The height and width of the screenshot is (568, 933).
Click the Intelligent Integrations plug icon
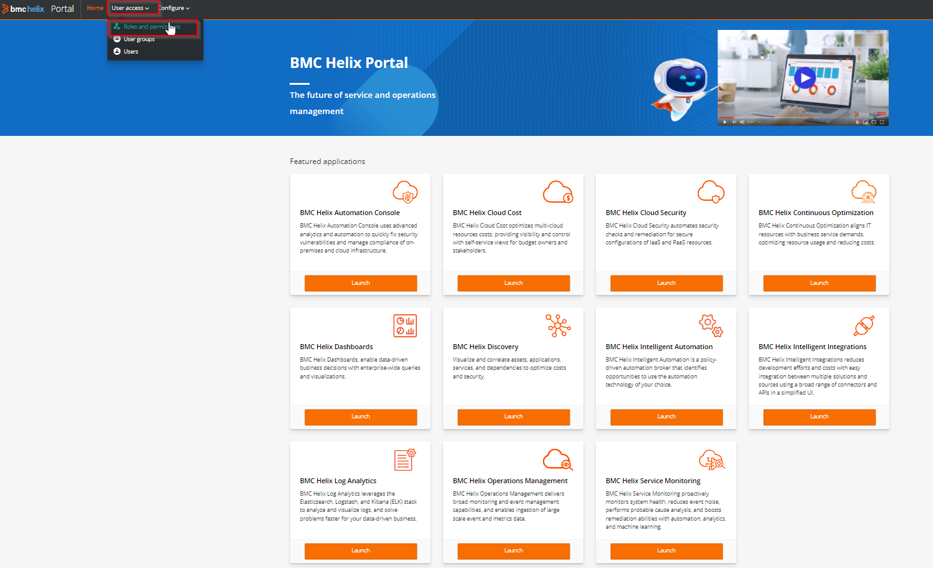tap(864, 325)
